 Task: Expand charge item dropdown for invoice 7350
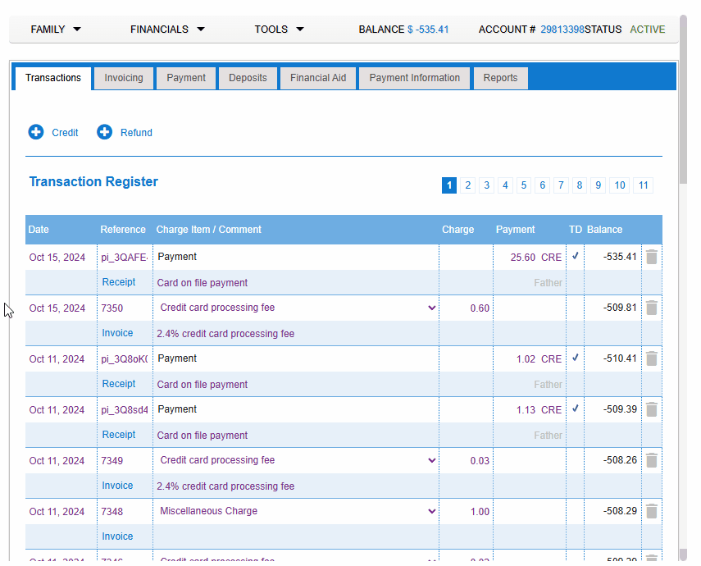(x=431, y=308)
